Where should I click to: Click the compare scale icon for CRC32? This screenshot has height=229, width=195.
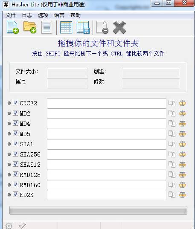point(182,103)
